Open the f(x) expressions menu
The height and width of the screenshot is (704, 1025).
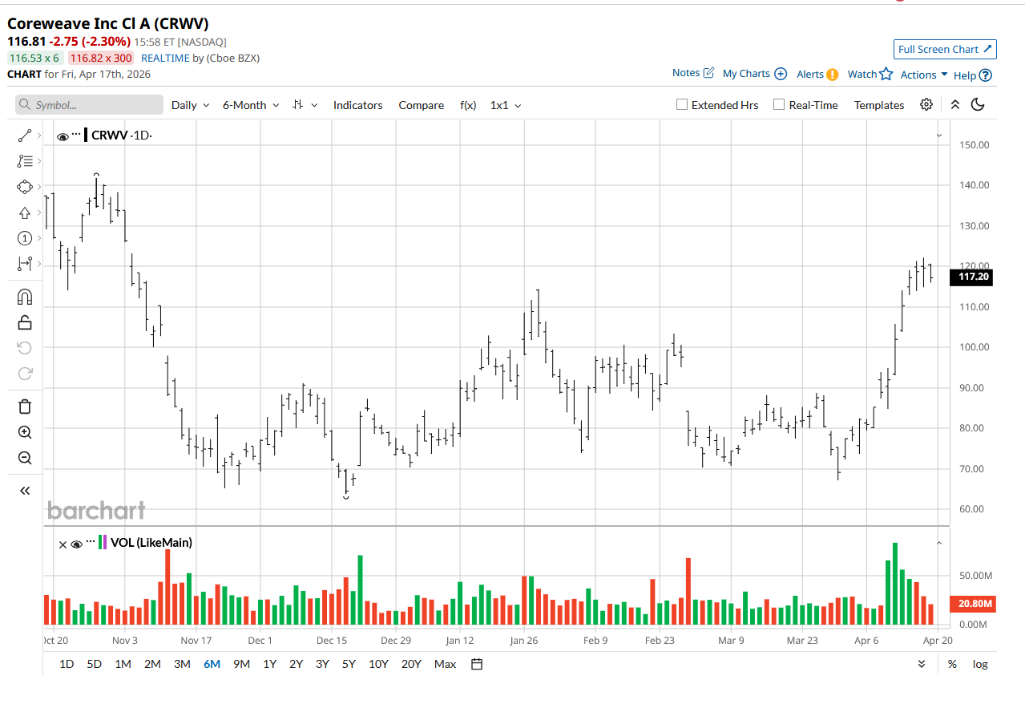pos(468,105)
